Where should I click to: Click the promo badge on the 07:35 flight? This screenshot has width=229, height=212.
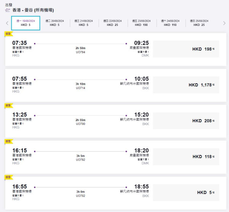[9, 34]
